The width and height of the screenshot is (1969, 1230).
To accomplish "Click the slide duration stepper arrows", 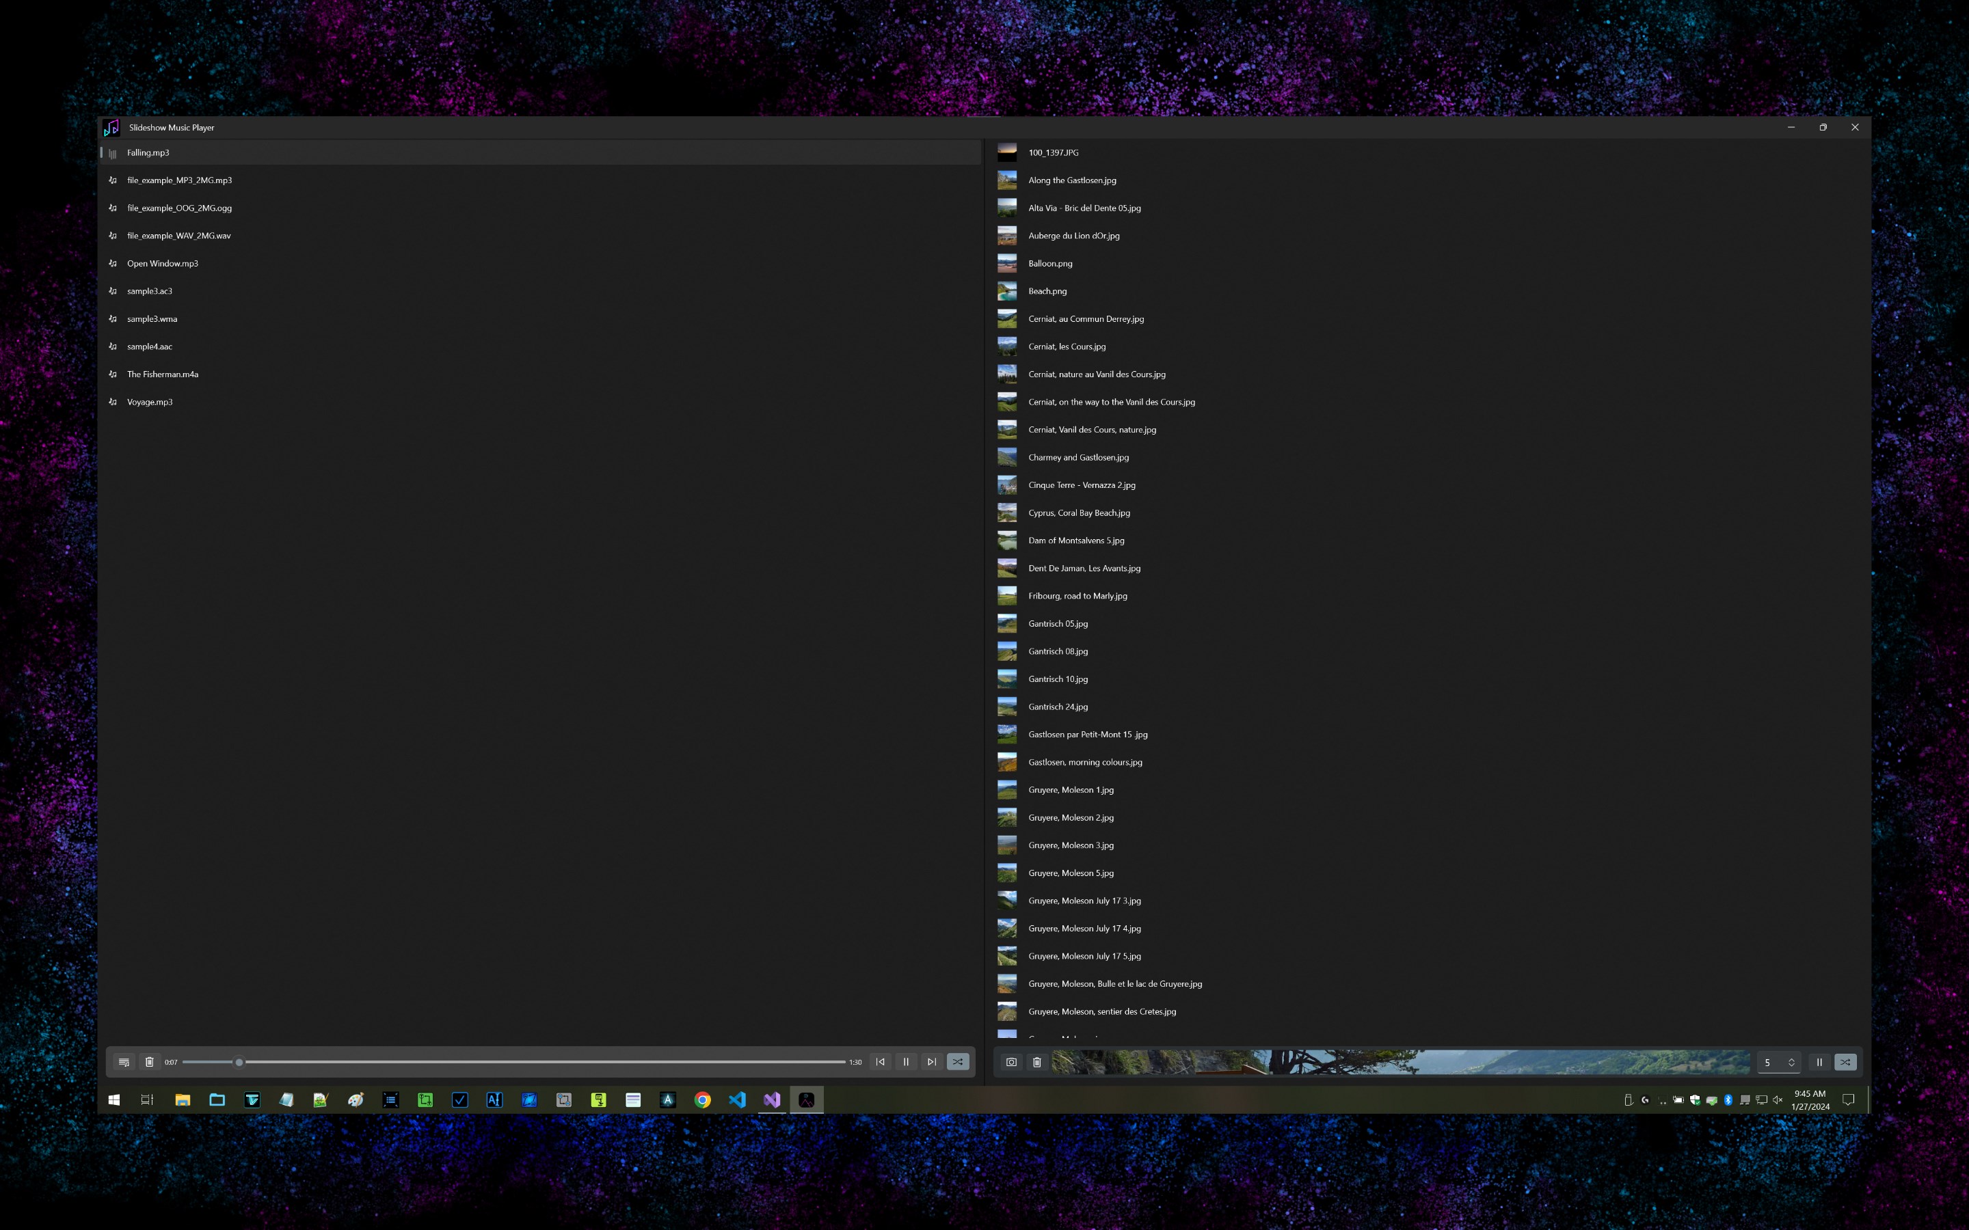I will click(x=1791, y=1062).
